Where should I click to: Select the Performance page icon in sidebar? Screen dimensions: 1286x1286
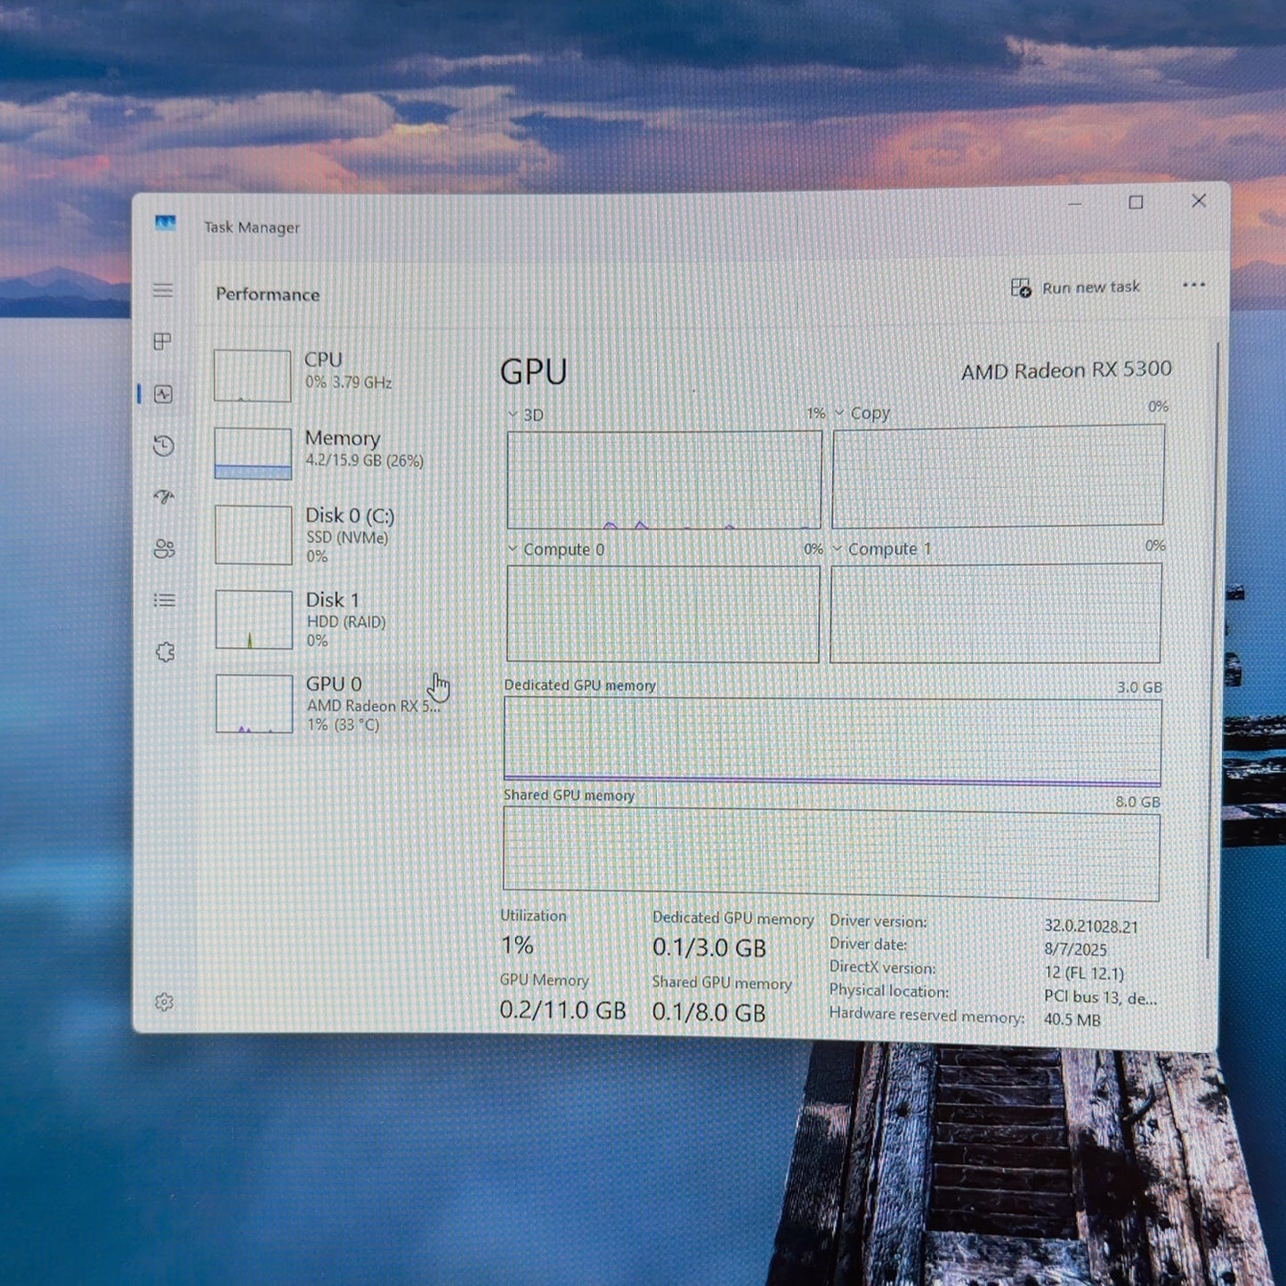pyautogui.click(x=164, y=394)
